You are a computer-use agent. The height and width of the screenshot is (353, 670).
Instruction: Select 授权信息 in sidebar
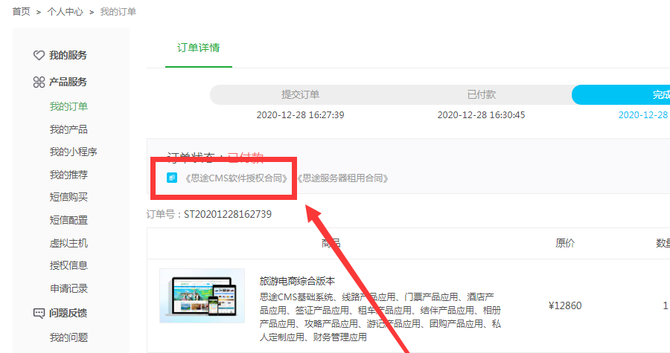(68, 265)
